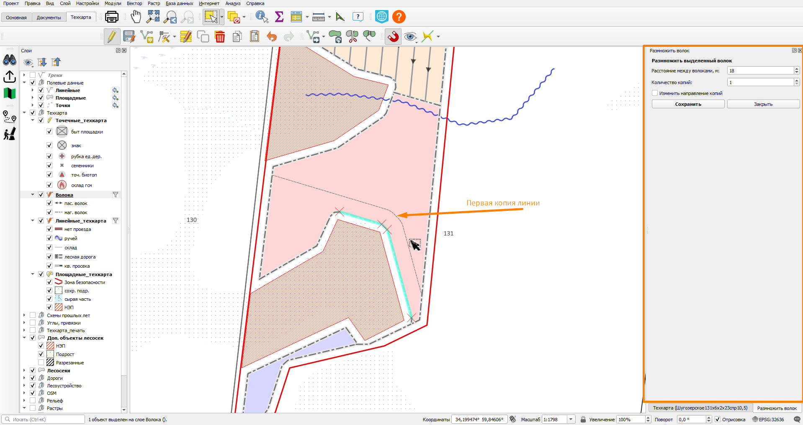Uncheck the Волока layer checkbox
This screenshot has width=803, height=425.
41,195
